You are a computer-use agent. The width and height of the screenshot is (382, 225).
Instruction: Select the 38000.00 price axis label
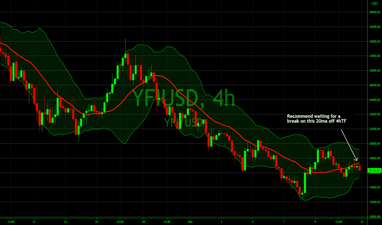coord(375,12)
